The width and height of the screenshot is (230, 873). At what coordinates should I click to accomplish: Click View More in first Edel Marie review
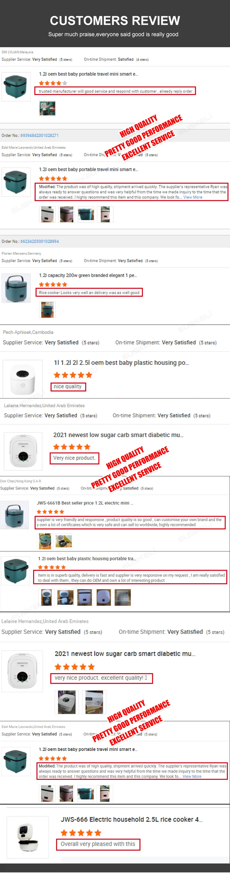(x=193, y=197)
